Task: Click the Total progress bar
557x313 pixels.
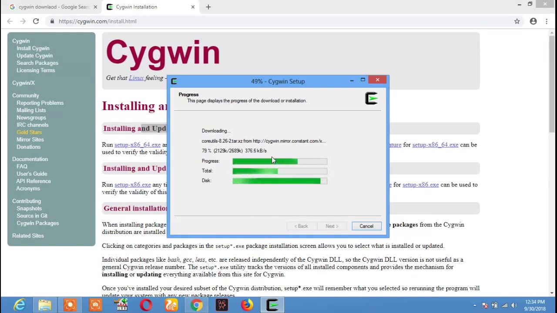Action: click(280, 171)
